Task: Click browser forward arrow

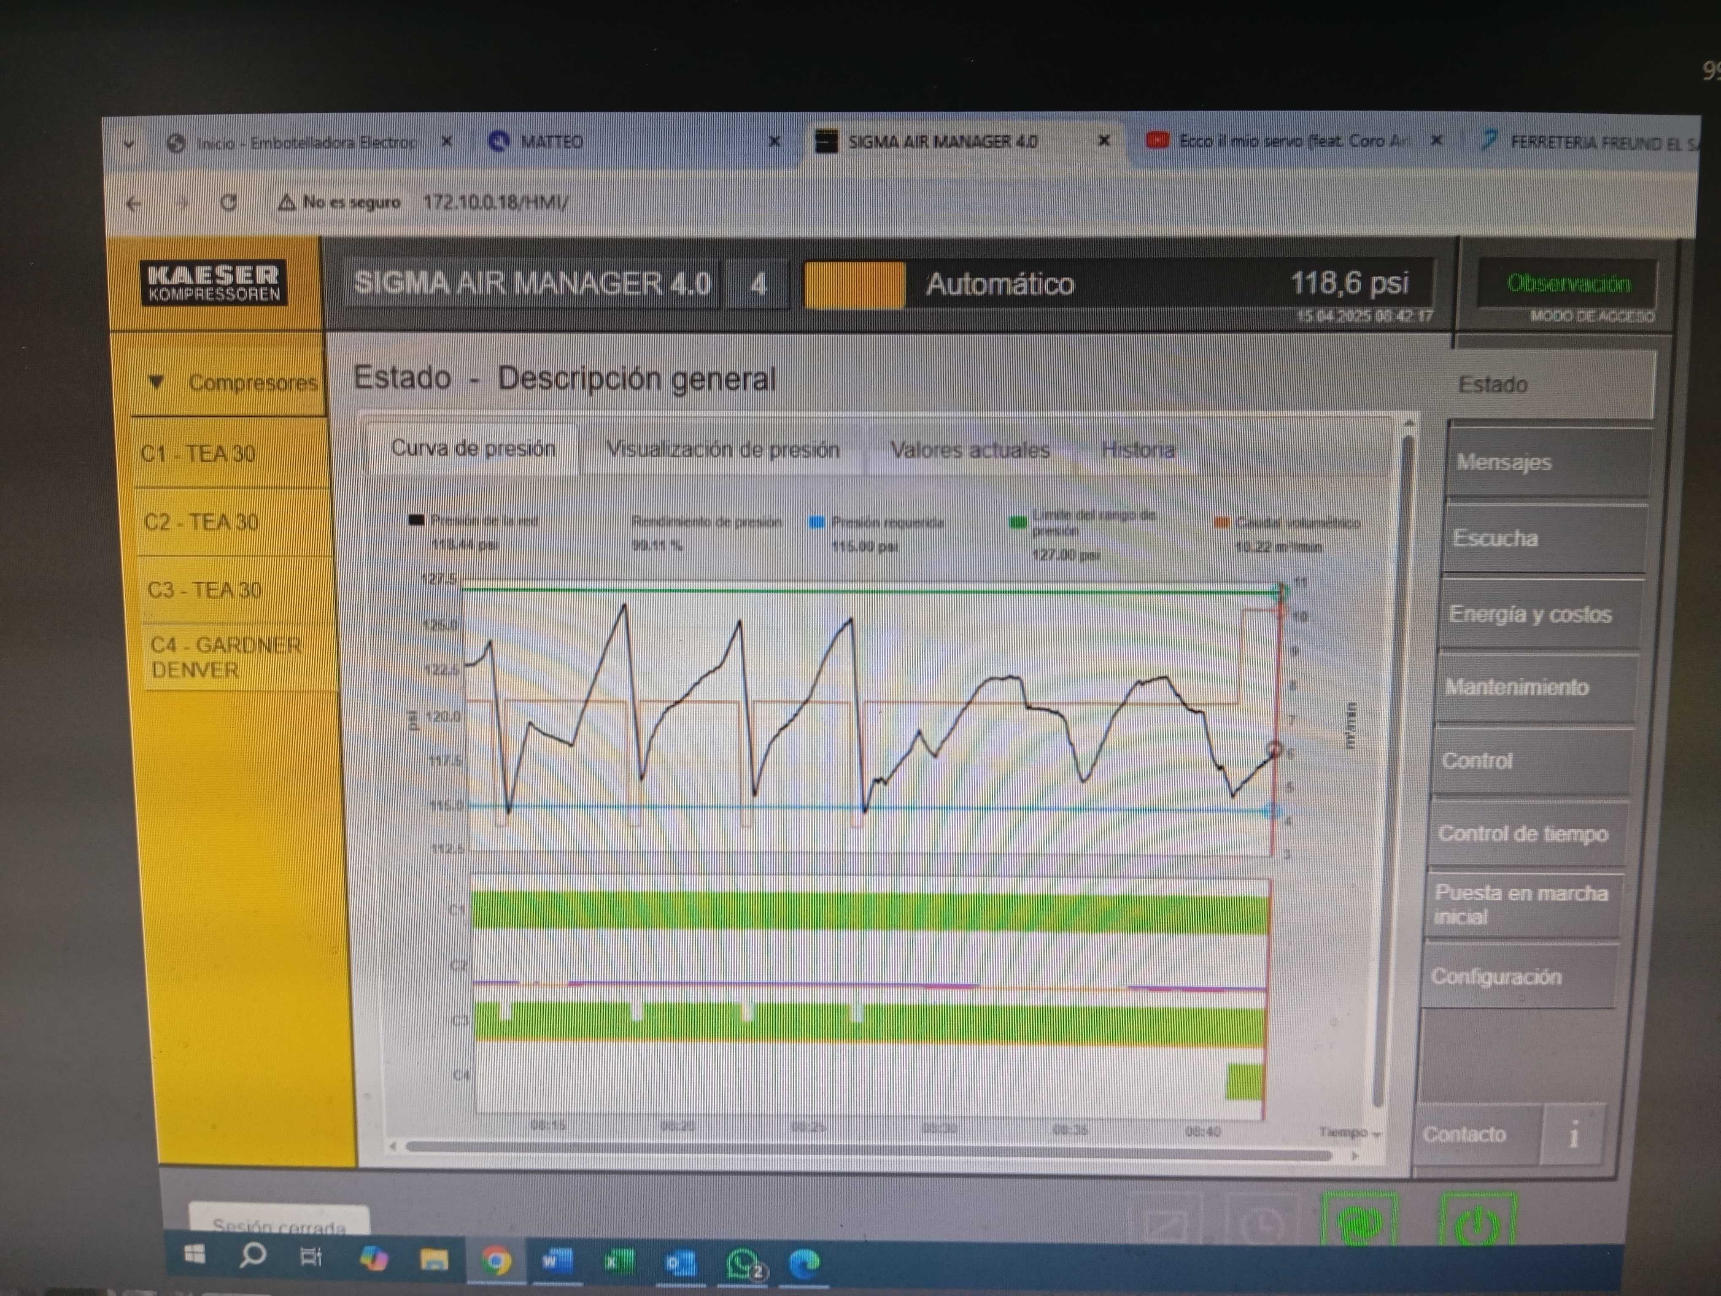Action: tap(182, 204)
